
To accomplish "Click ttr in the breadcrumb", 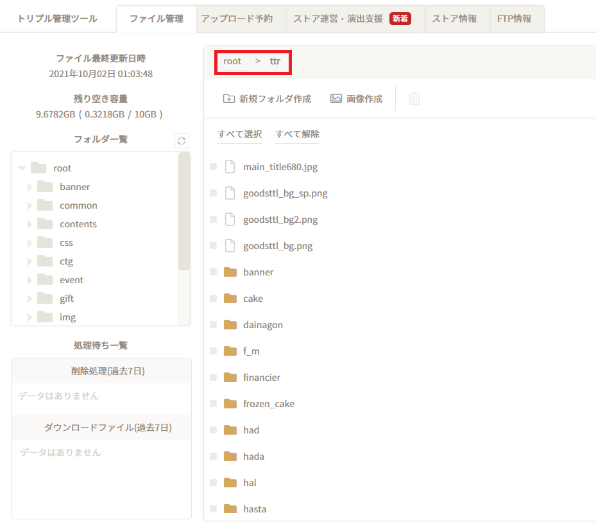I will 275,61.
